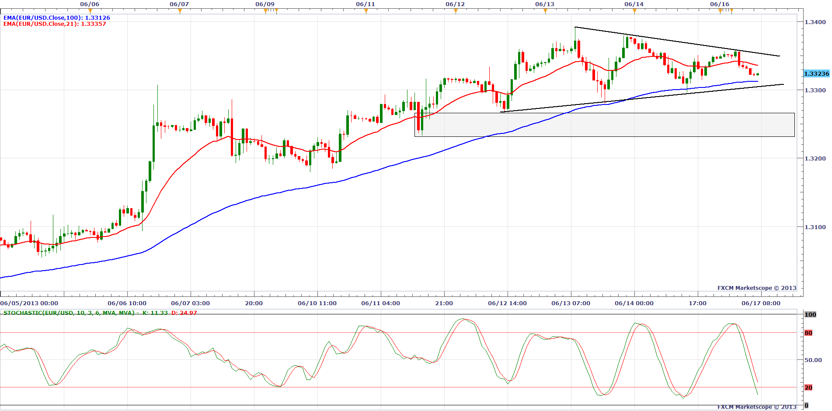Screen dimensions: 832x411
Task: Select the red 80 overbought level tag
Action: (808, 333)
